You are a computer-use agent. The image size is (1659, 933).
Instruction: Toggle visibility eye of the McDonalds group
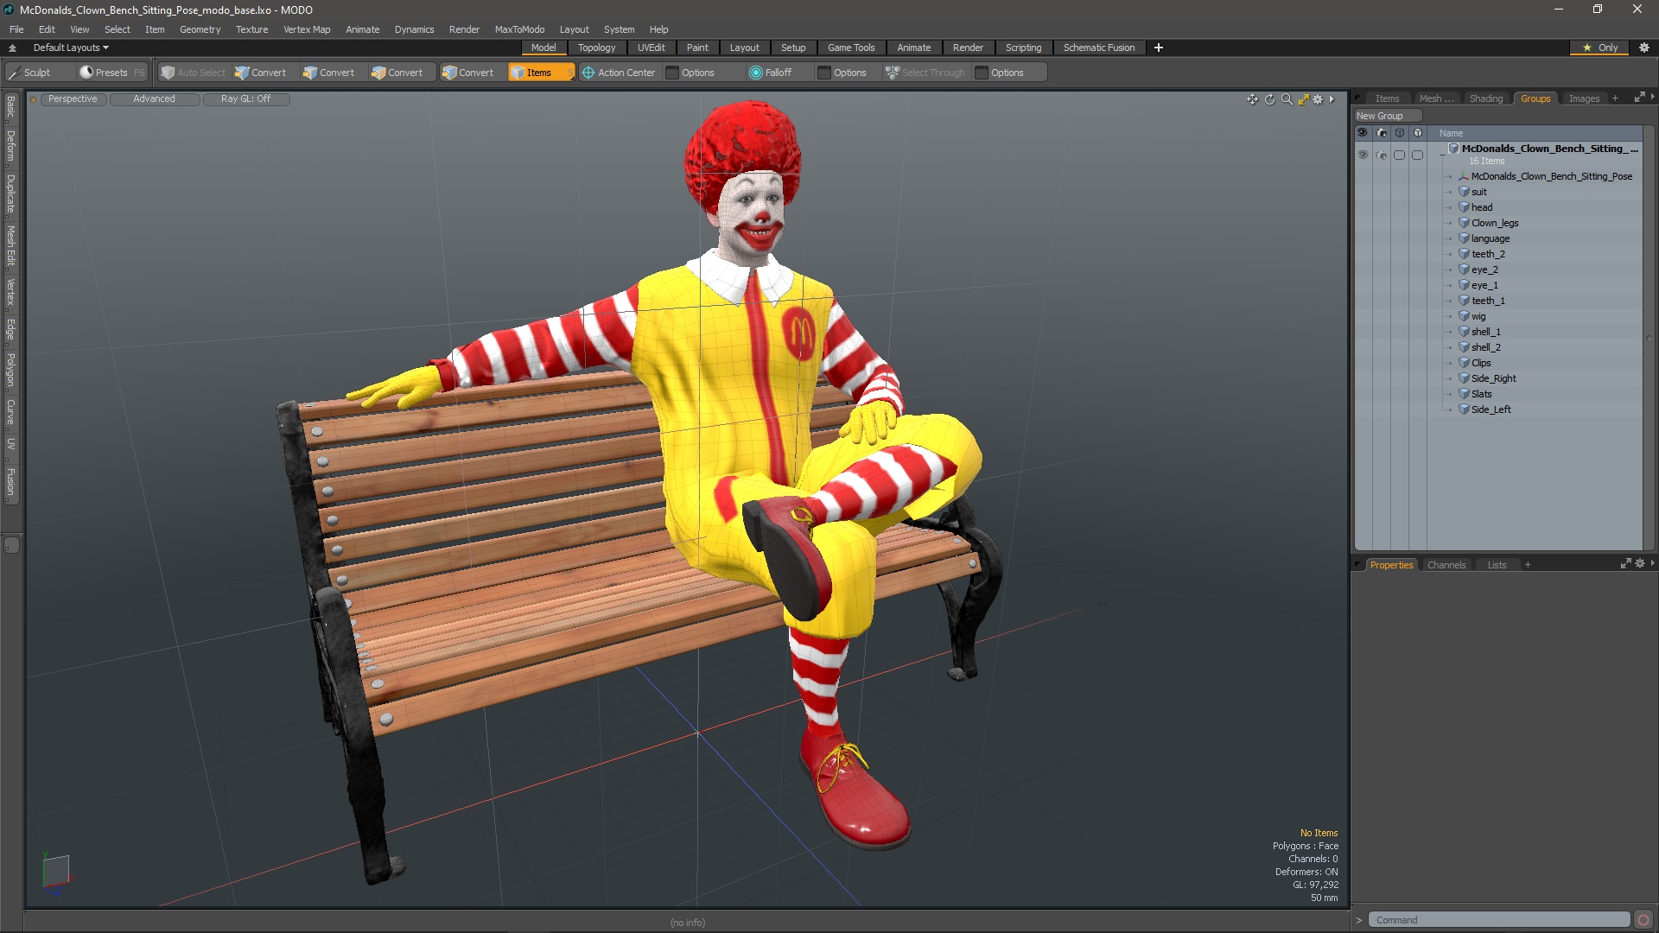(x=1363, y=155)
